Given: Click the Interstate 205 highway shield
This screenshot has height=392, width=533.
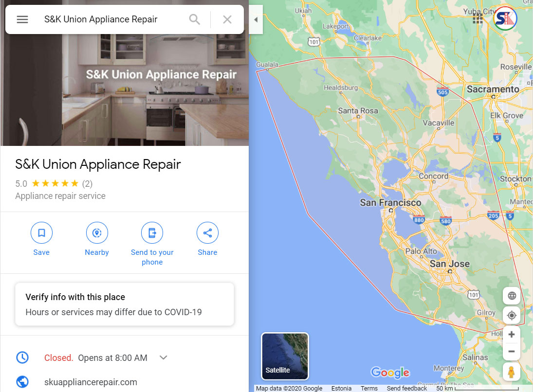Looking at the screenshot, I should pos(493,215).
